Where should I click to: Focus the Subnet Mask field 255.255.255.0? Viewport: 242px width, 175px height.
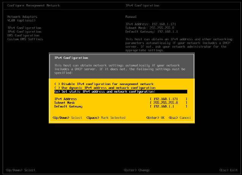(169, 102)
